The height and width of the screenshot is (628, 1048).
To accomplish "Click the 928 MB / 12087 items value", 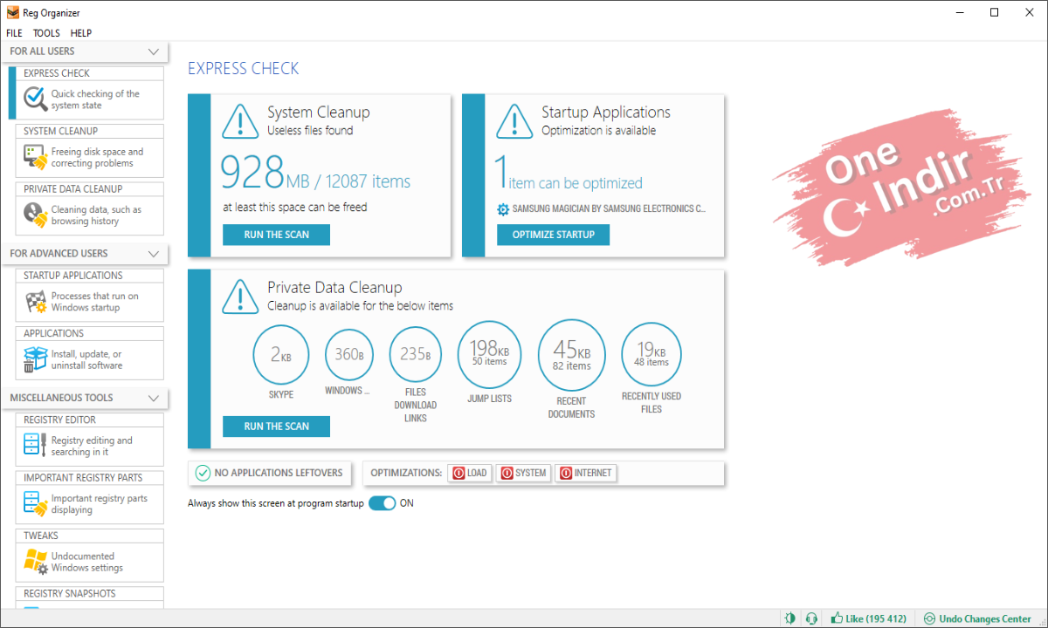I will [x=315, y=173].
